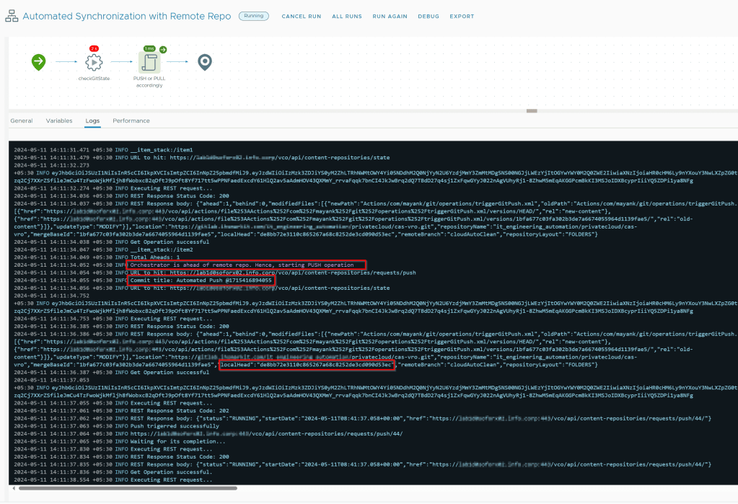Export the workflow run

tap(462, 16)
